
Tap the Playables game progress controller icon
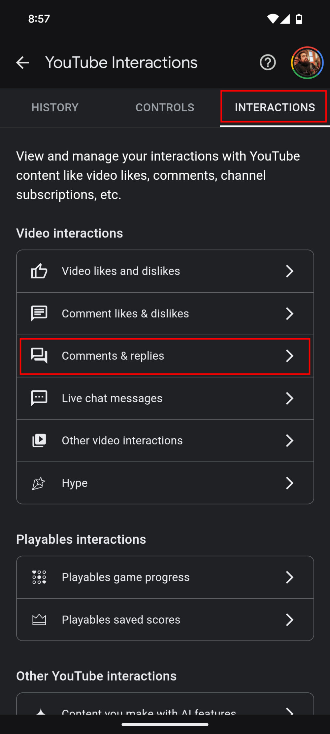point(39,577)
